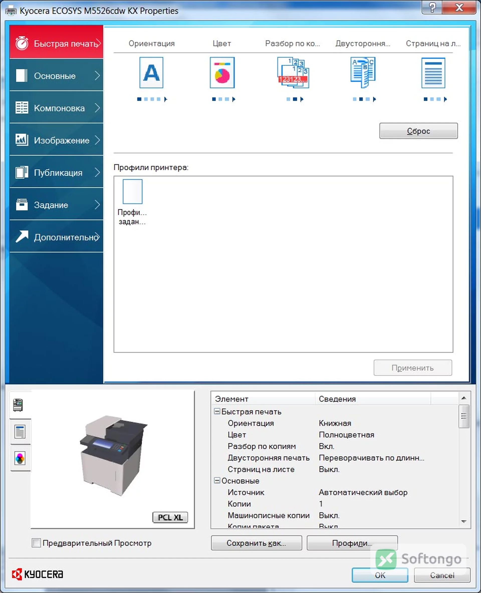481x593 pixels.
Task: Open the Основные tab
Action: coord(56,75)
